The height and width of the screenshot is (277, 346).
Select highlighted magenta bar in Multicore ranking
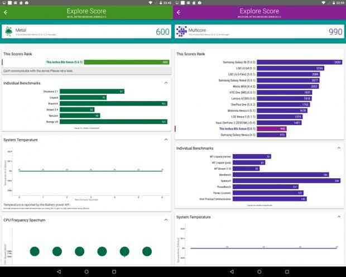click(272, 128)
